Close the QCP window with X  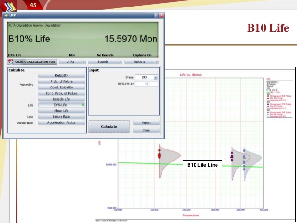(161, 15)
